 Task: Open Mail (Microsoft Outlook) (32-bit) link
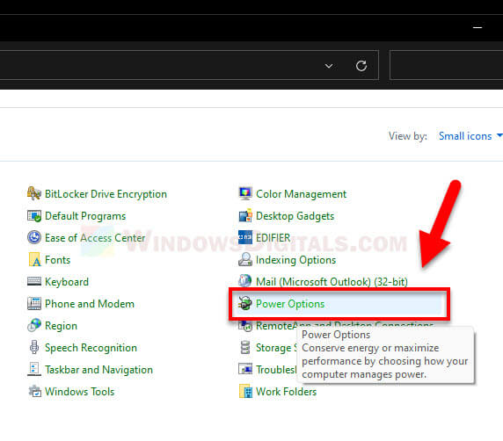pos(332,282)
